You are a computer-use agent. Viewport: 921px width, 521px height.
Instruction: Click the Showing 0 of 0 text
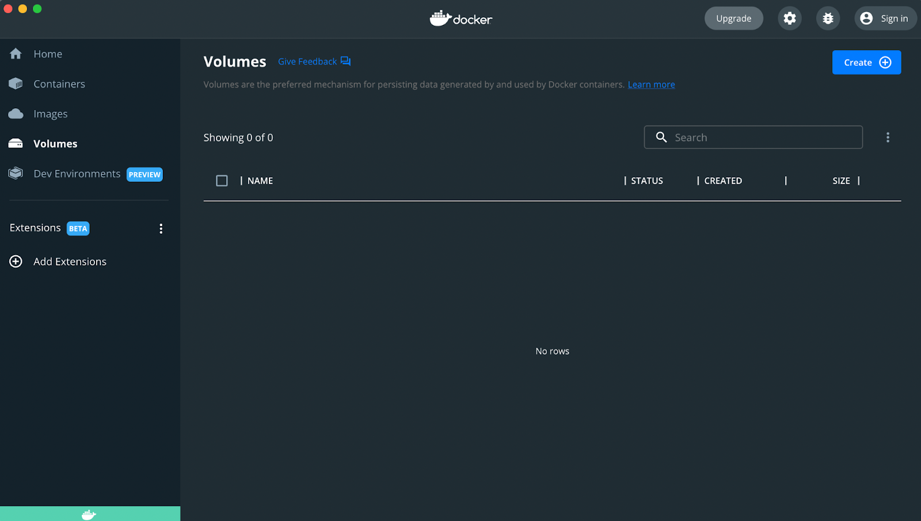point(238,138)
